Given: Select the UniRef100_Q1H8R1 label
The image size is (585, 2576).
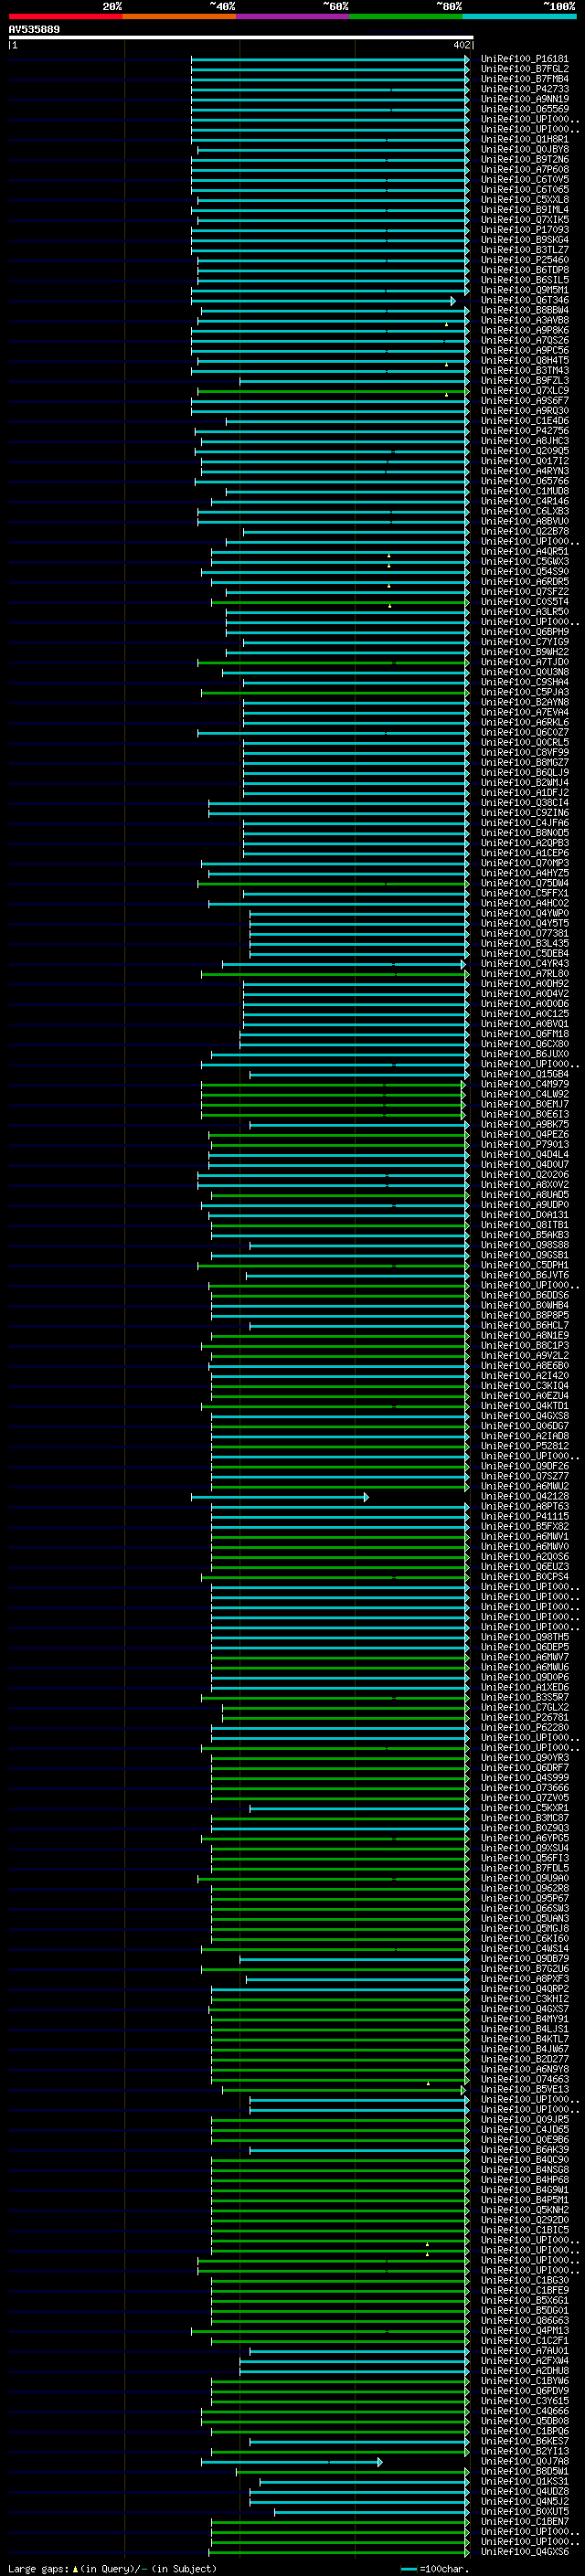Looking at the screenshot, I should click(525, 139).
